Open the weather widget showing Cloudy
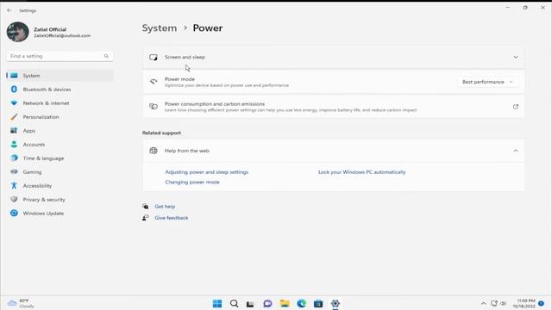552x310 pixels. click(21, 303)
